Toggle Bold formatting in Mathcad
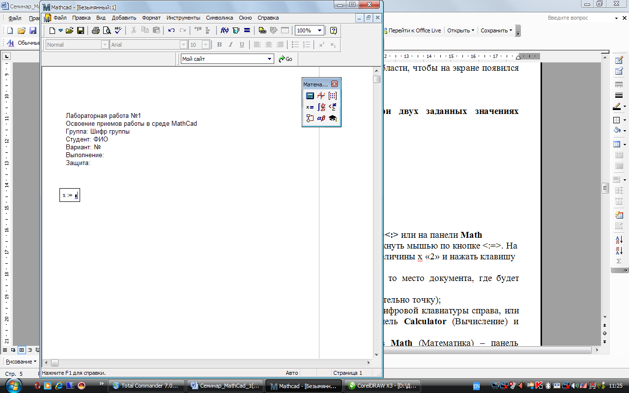Viewport: 629px width, 393px height. point(220,45)
